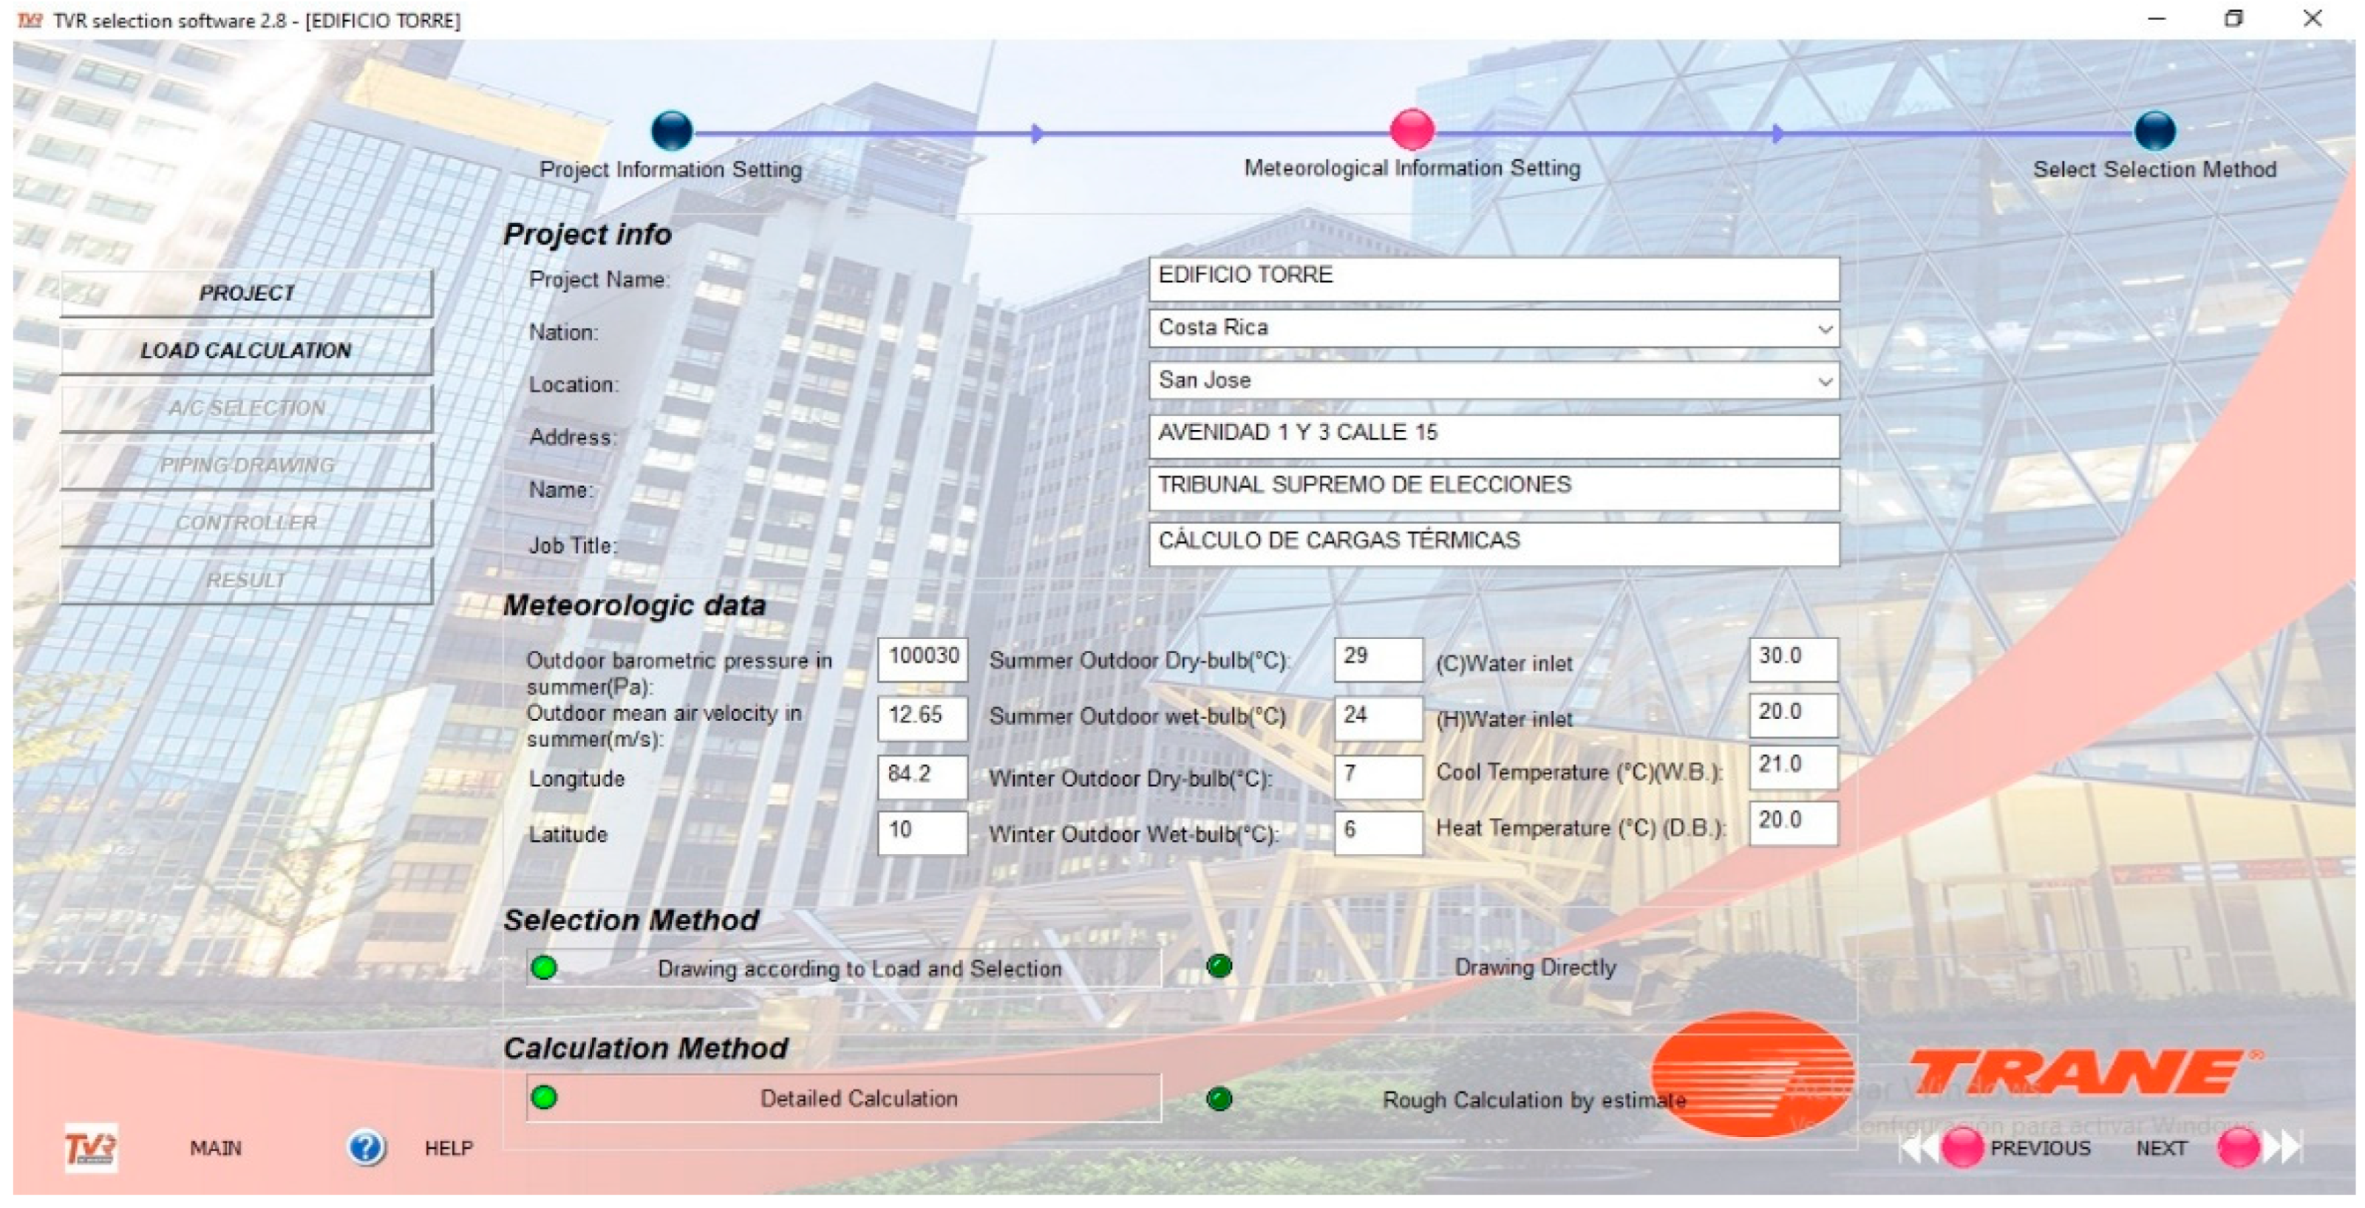Click the MAIN text button

tap(216, 1148)
